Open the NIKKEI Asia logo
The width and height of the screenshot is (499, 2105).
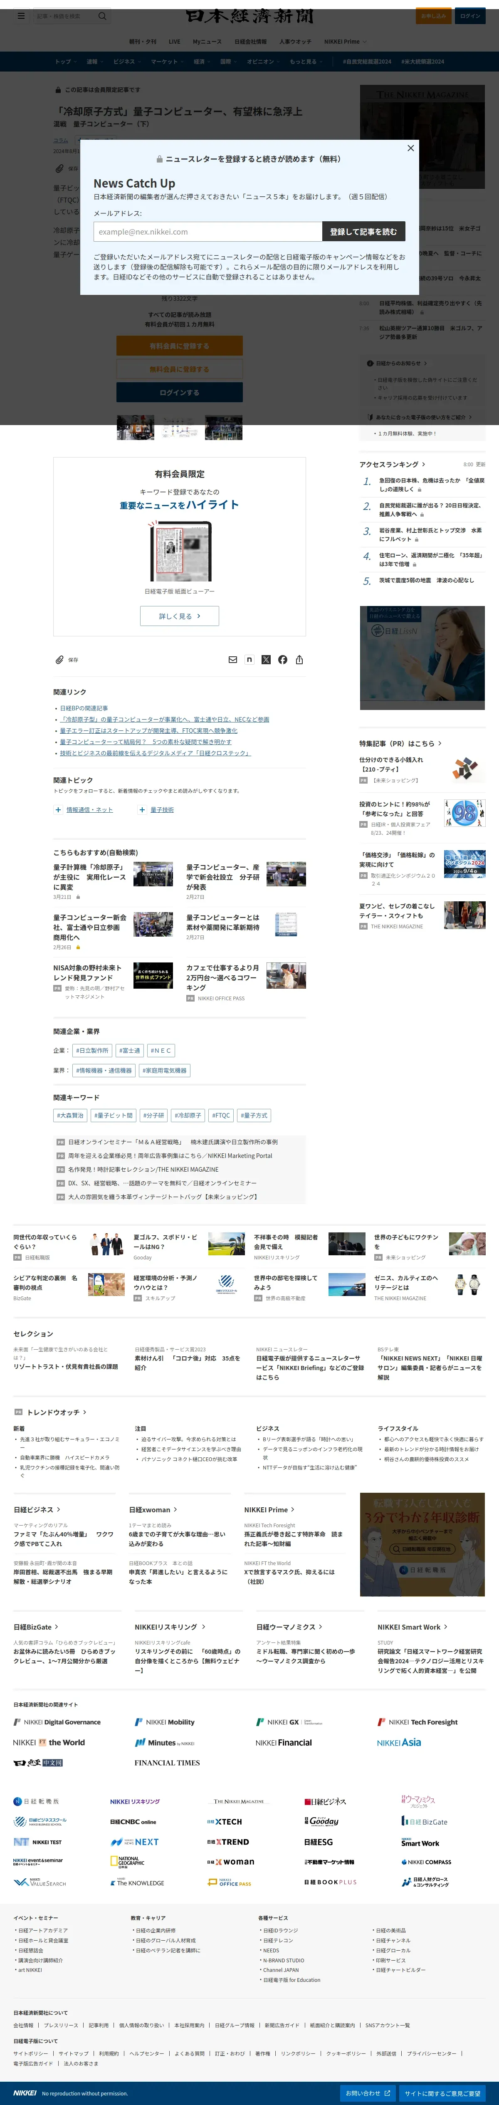(x=399, y=1743)
